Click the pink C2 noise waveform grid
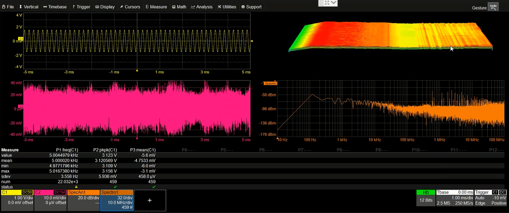This screenshot has width=509, height=213. pos(137,109)
